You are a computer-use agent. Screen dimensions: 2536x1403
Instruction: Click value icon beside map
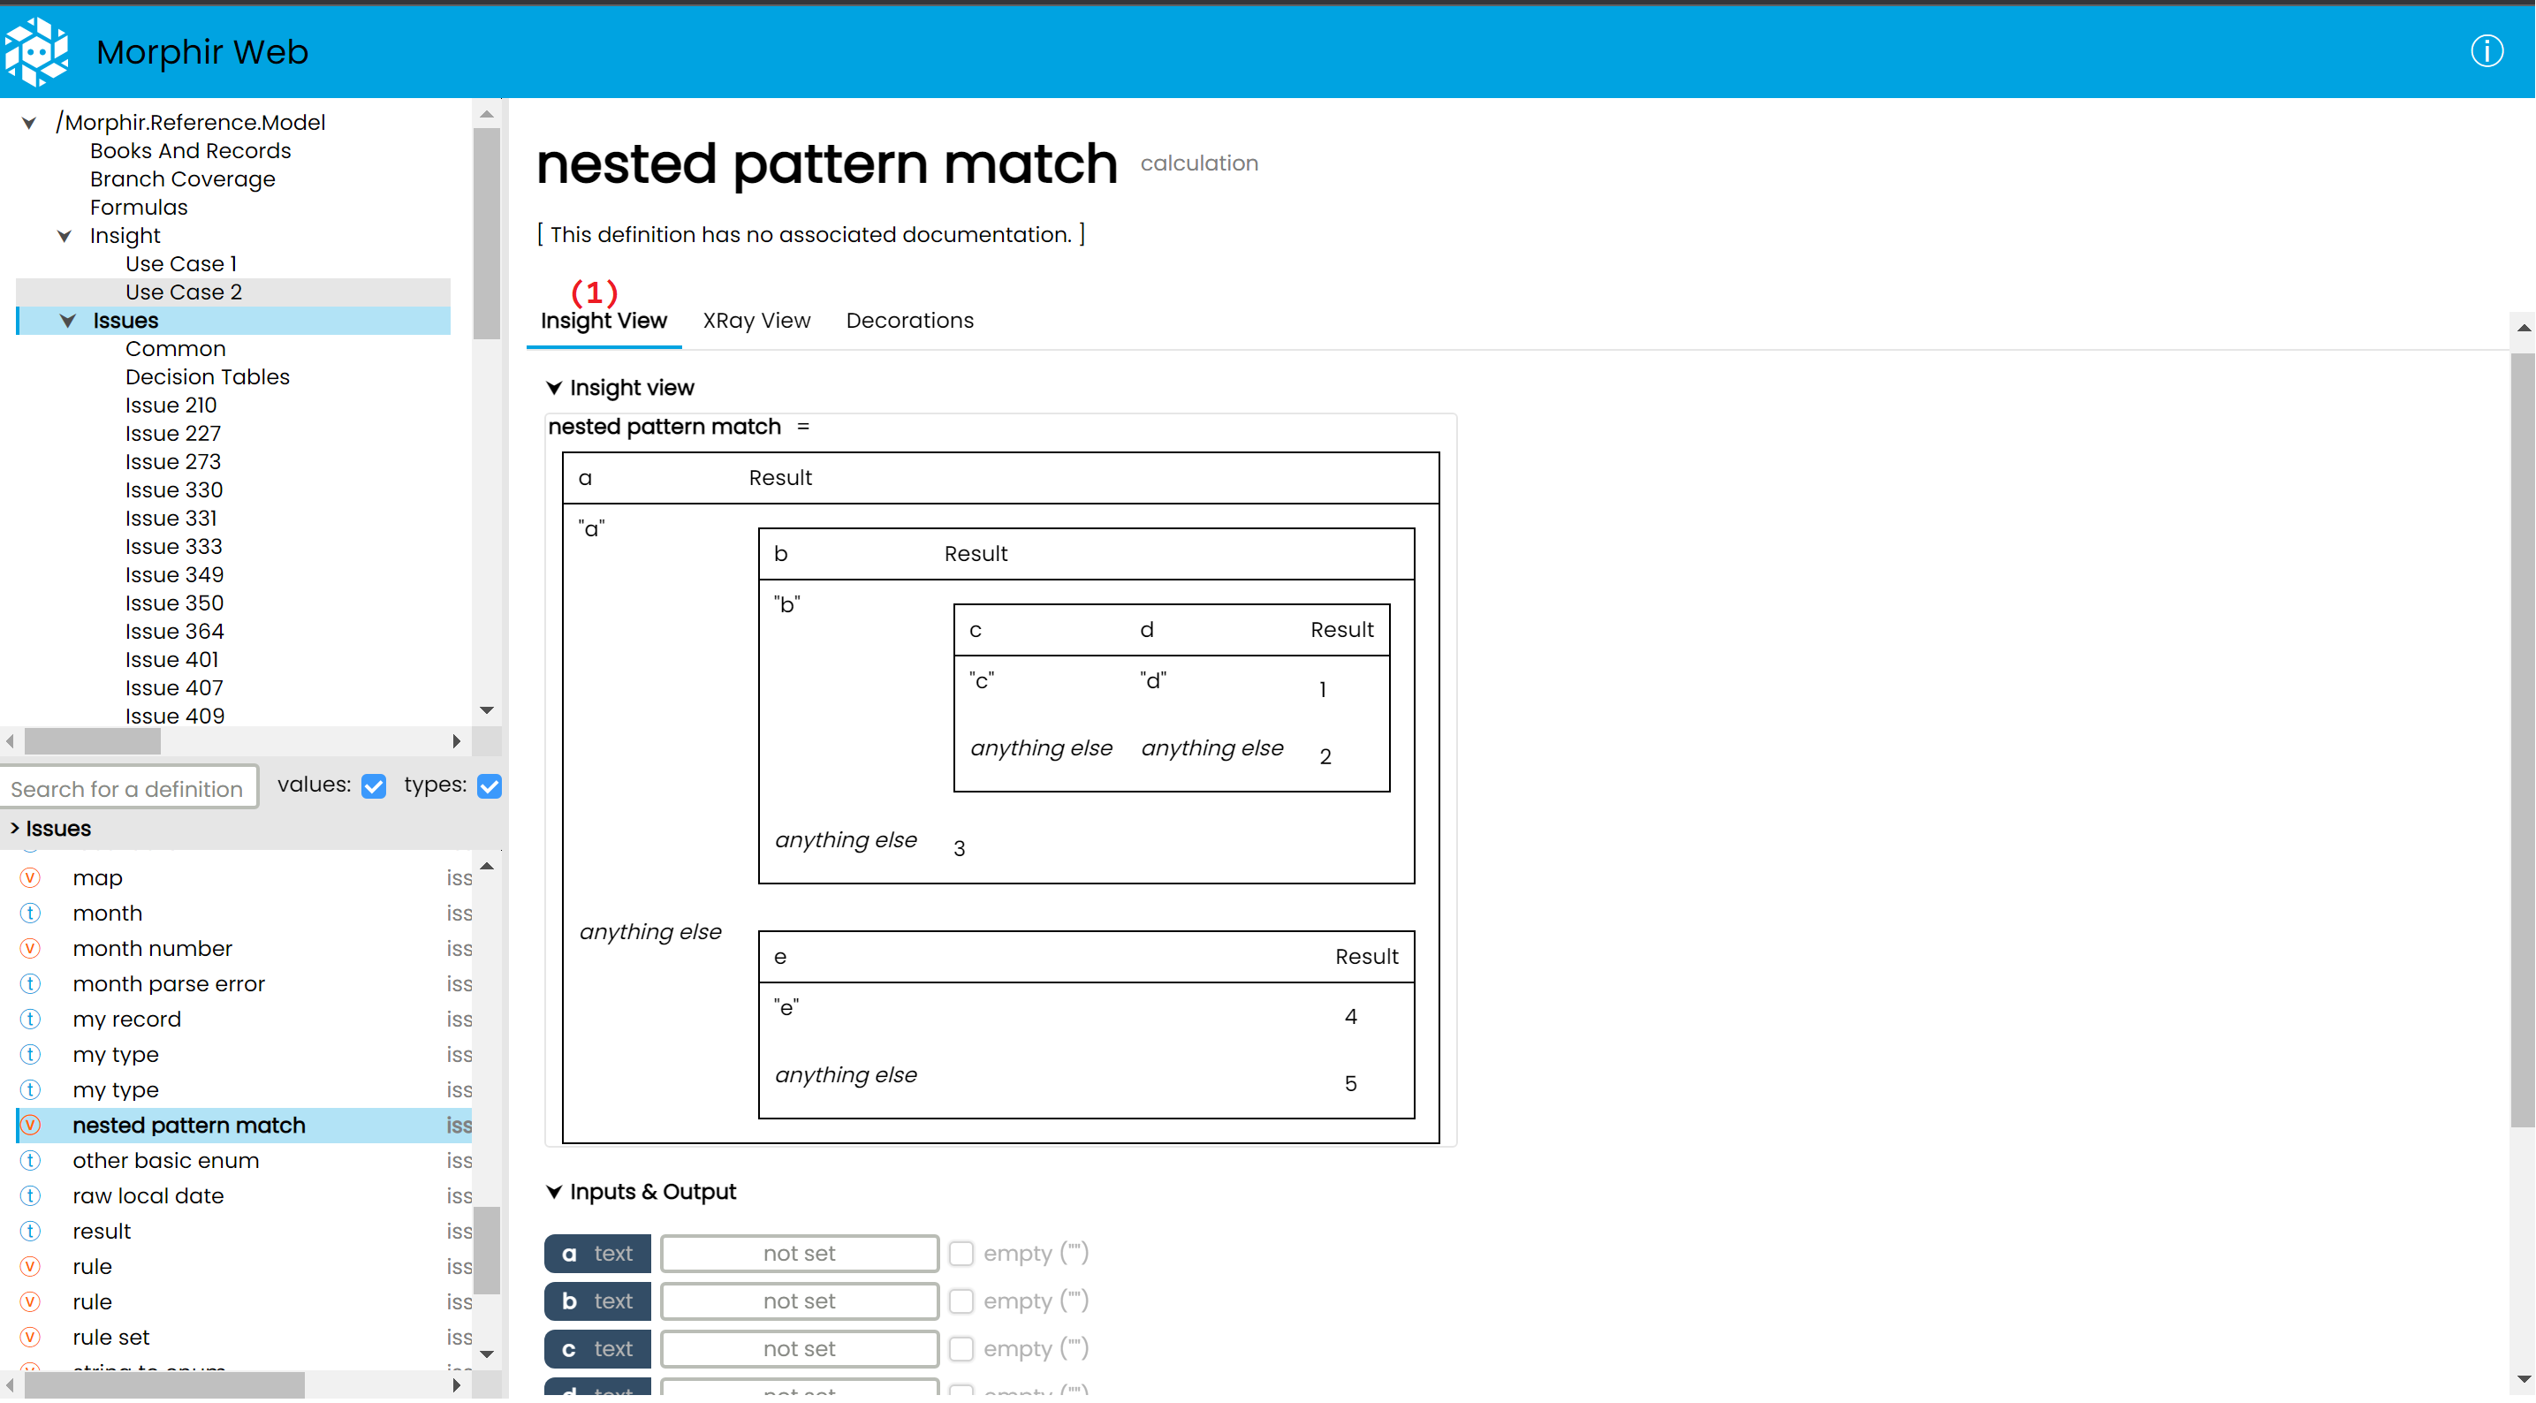[31, 878]
